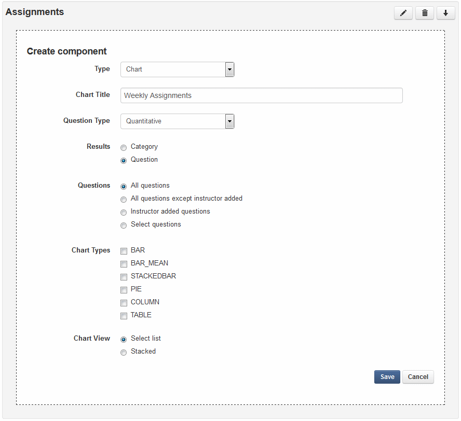Click the trash delete icon
The height and width of the screenshot is (421, 461).
click(x=425, y=13)
